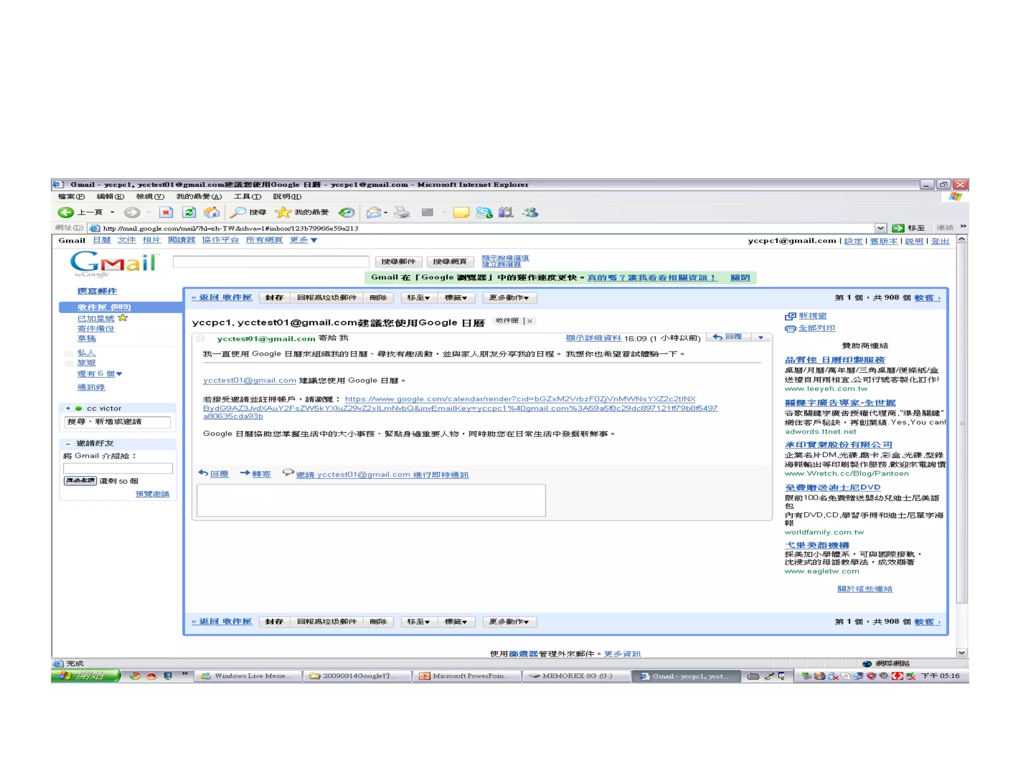Image resolution: width=1020 pixels, height=765 pixels.
Task: Click the Research book icon
Action: pos(506,213)
